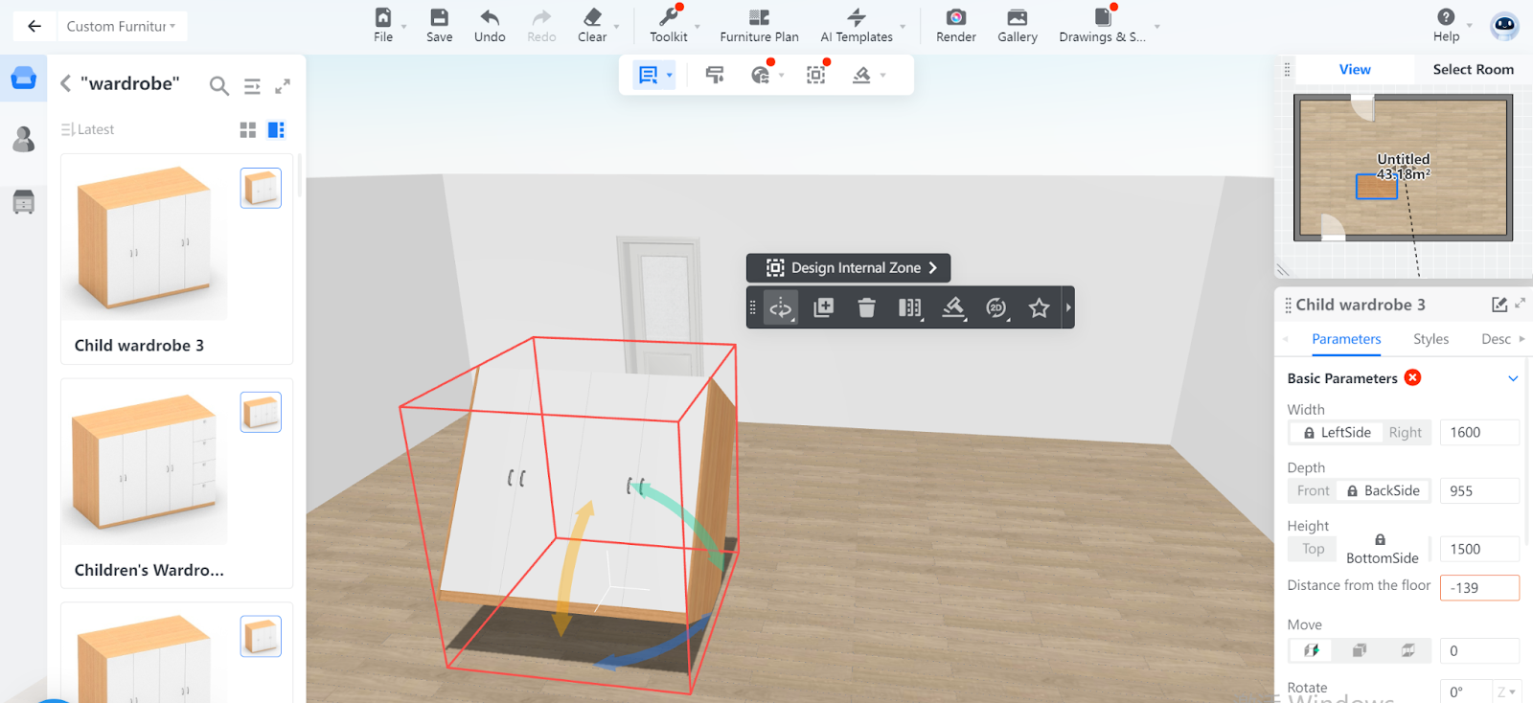This screenshot has height=703, width=1533.
Task: Open the rotate axis Z dropdown
Action: coord(1507,692)
